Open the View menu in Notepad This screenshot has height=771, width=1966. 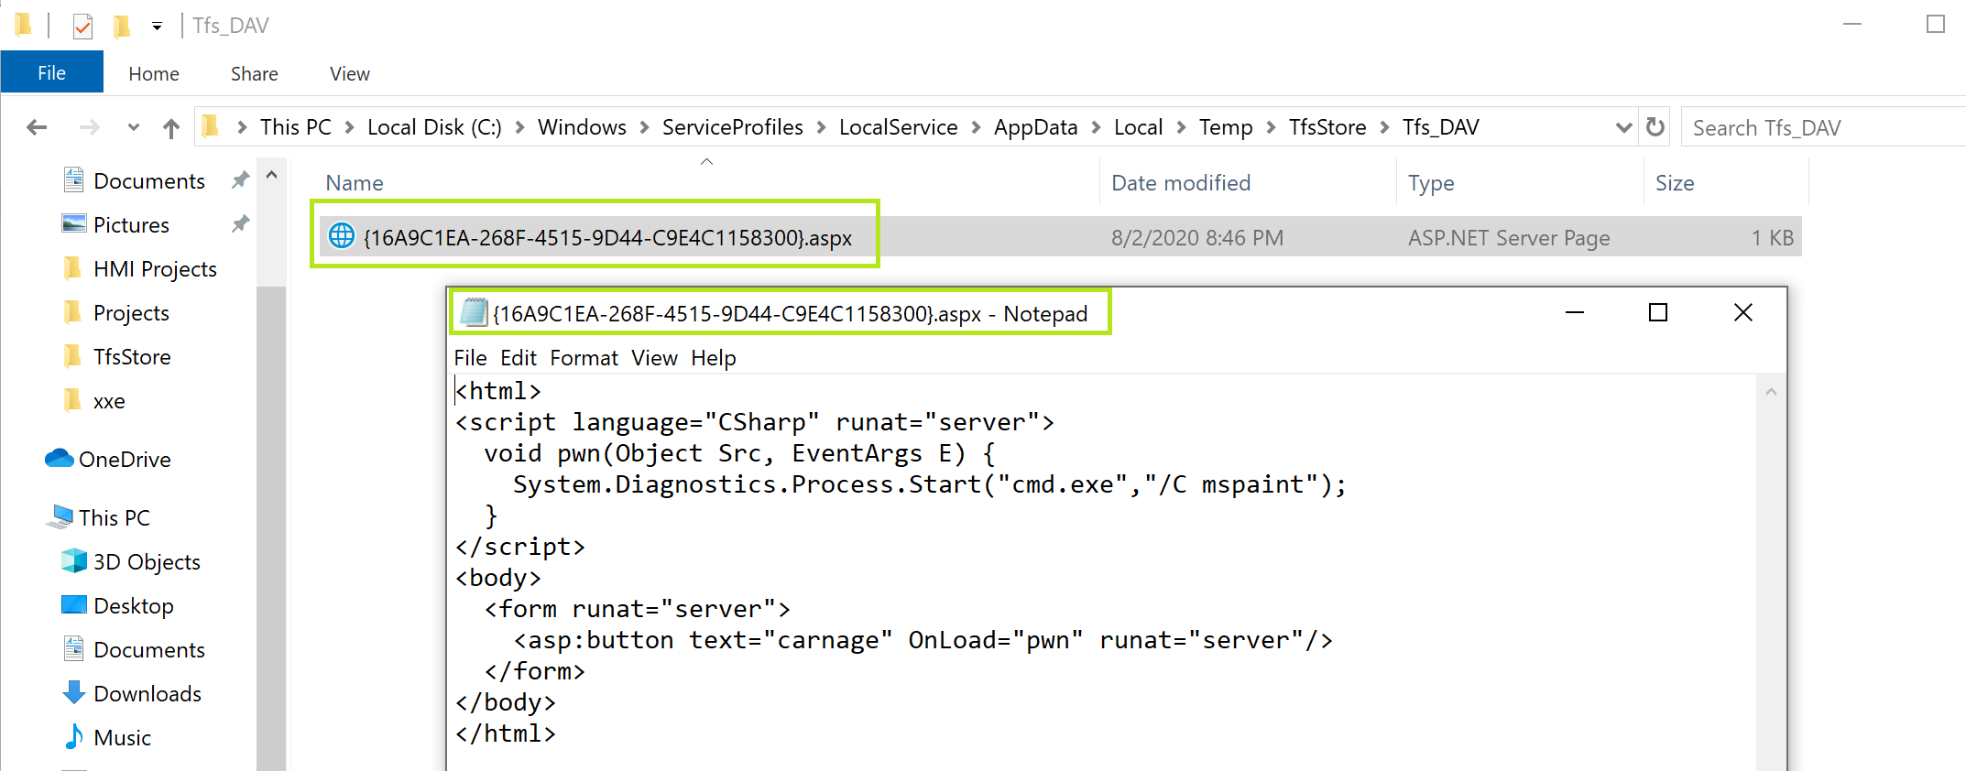click(x=654, y=358)
